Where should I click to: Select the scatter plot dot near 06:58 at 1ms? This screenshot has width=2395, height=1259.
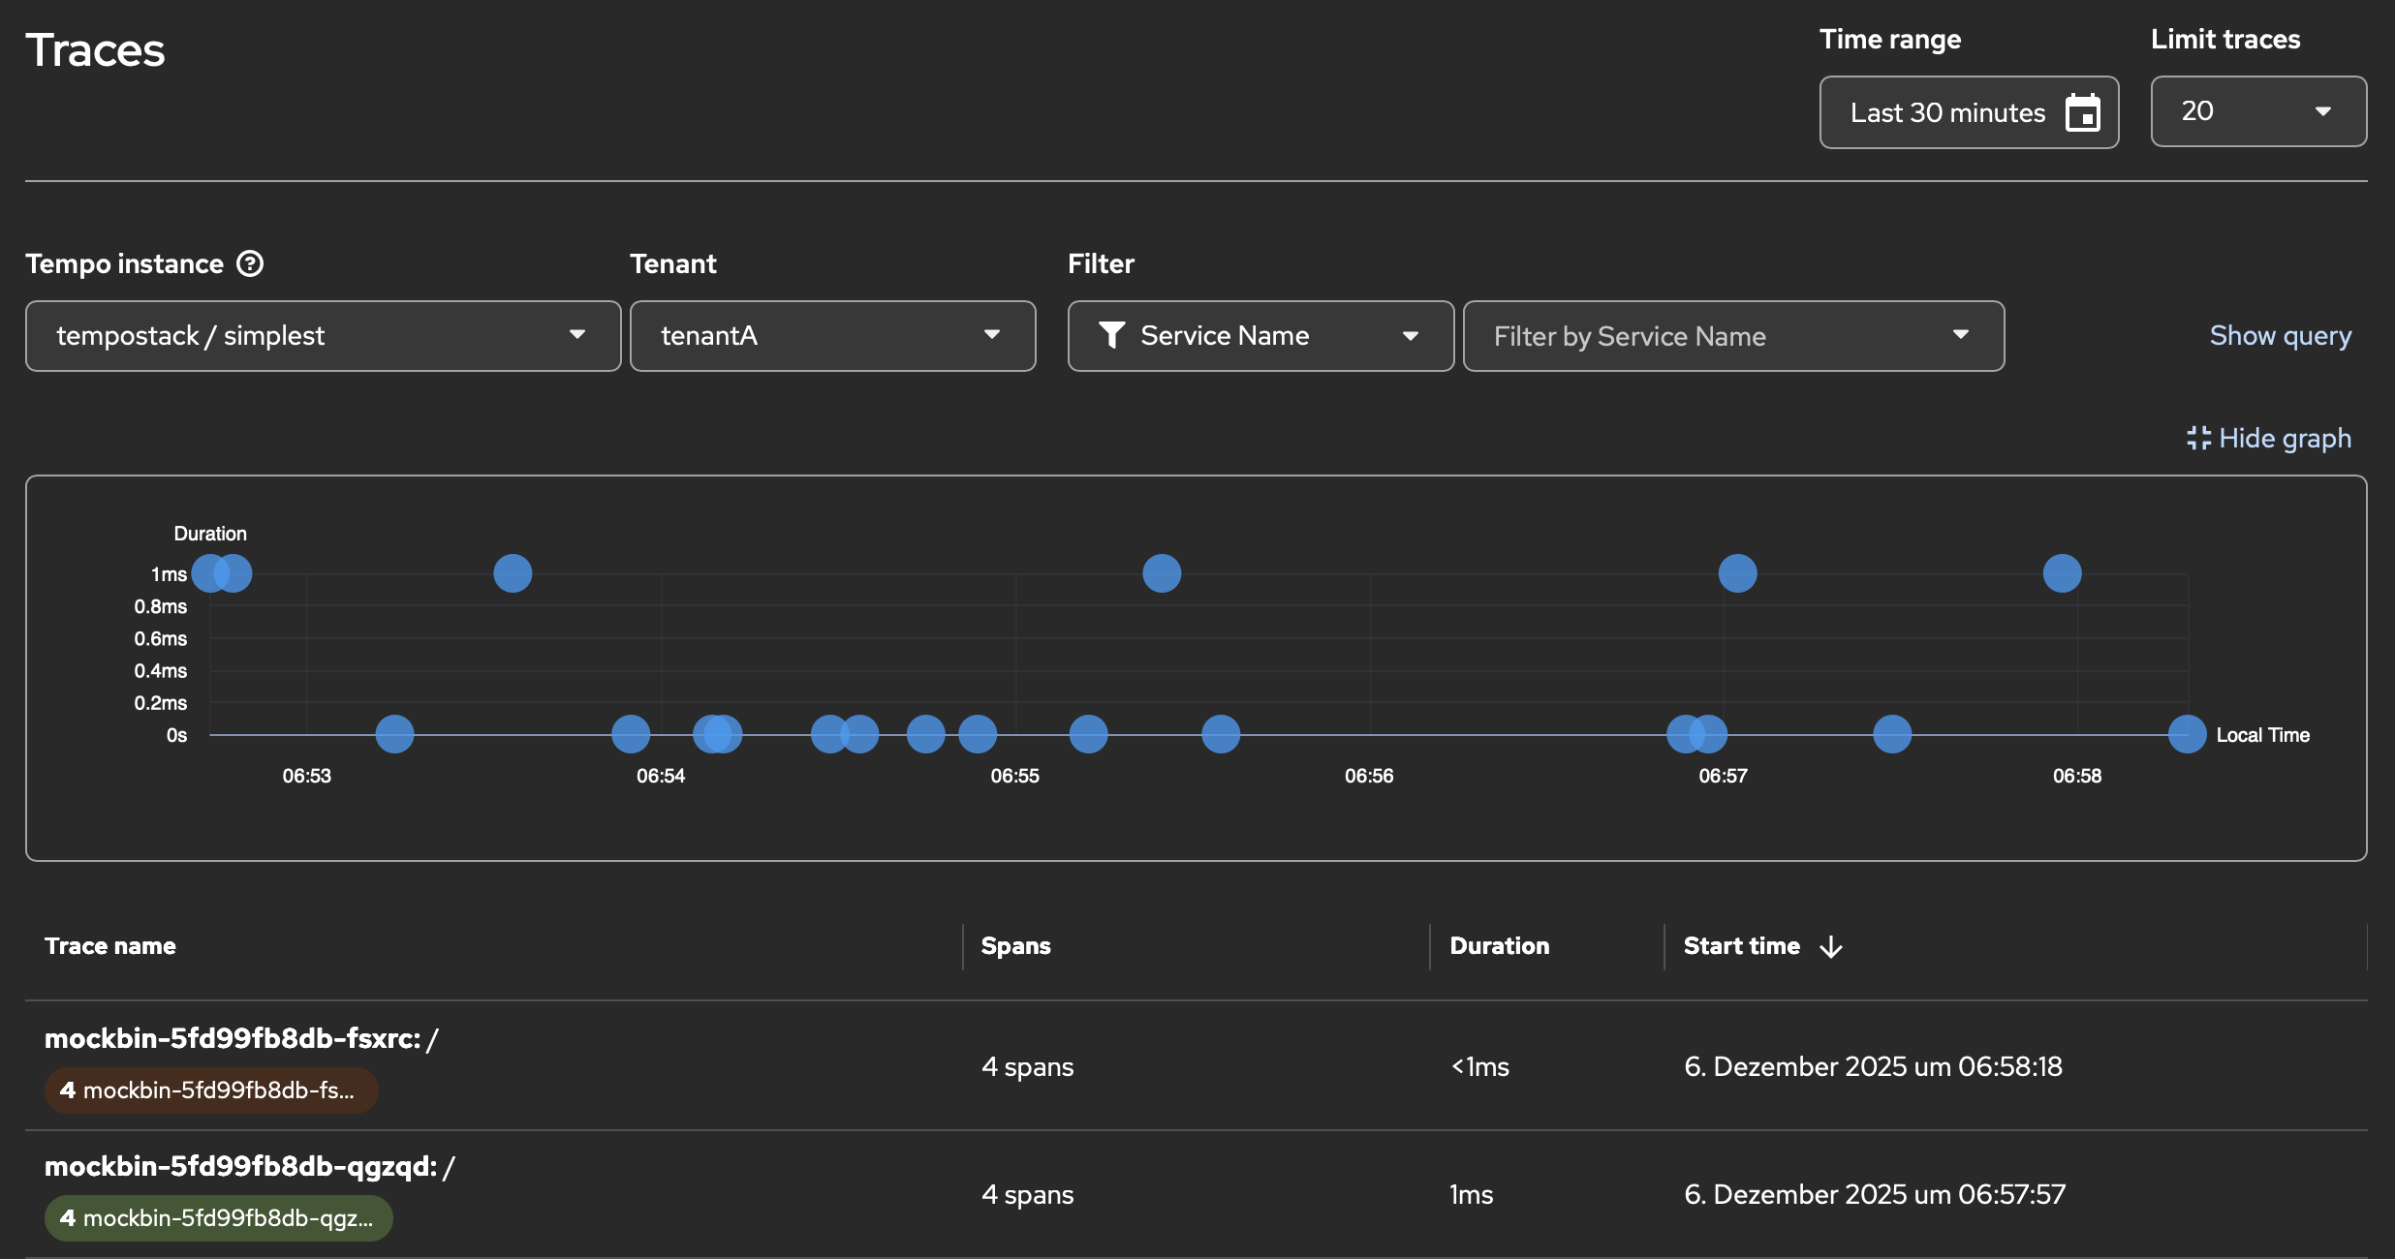(x=2062, y=573)
